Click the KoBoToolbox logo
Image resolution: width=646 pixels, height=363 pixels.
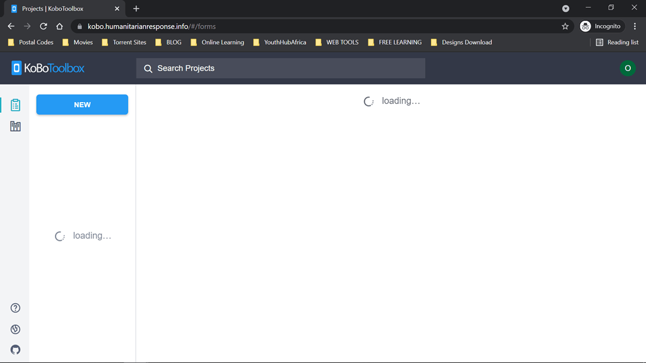click(x=47, y=67)
